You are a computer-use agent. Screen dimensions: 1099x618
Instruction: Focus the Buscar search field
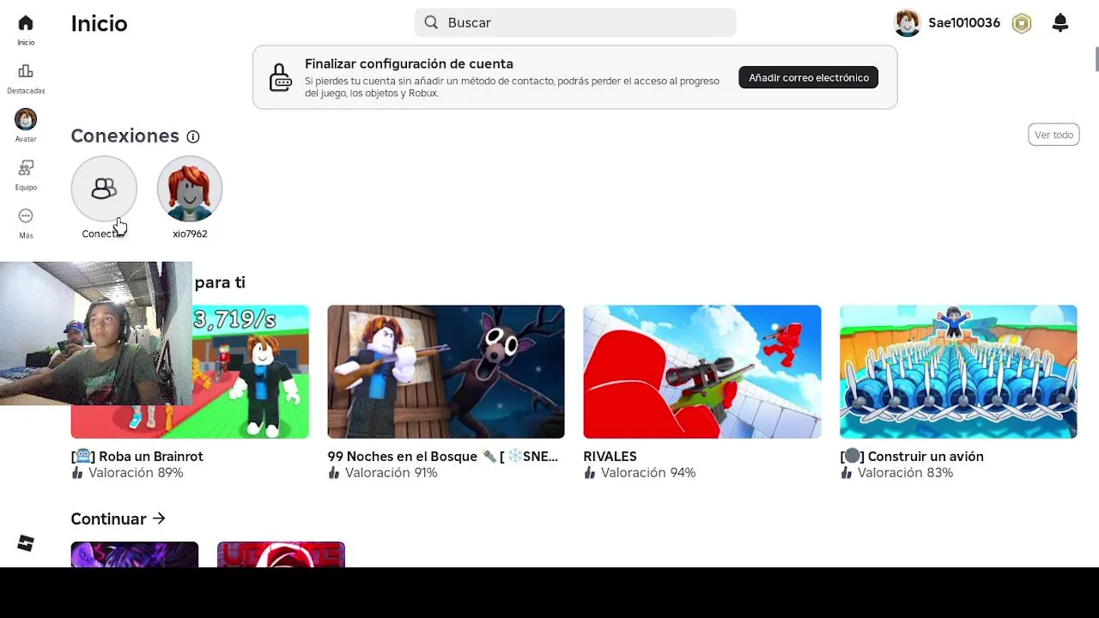coord(575,22)
